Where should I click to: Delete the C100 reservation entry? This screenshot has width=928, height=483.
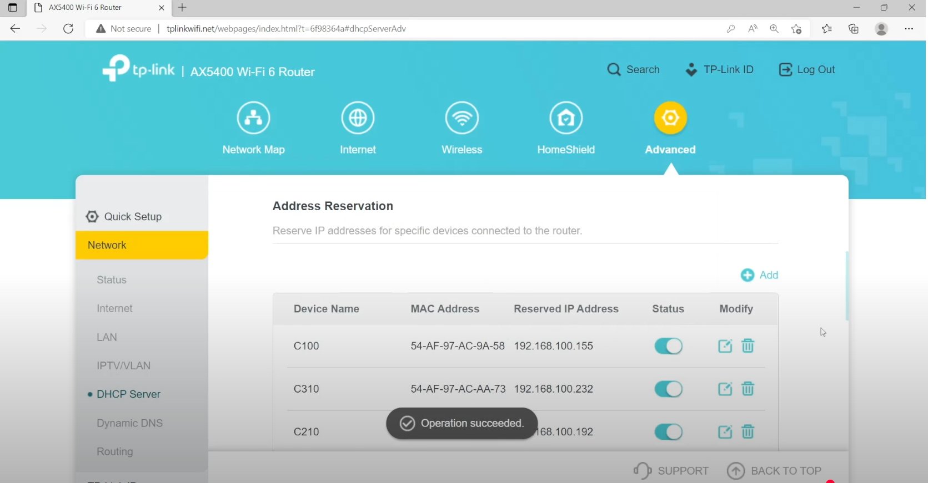[748, 346]
